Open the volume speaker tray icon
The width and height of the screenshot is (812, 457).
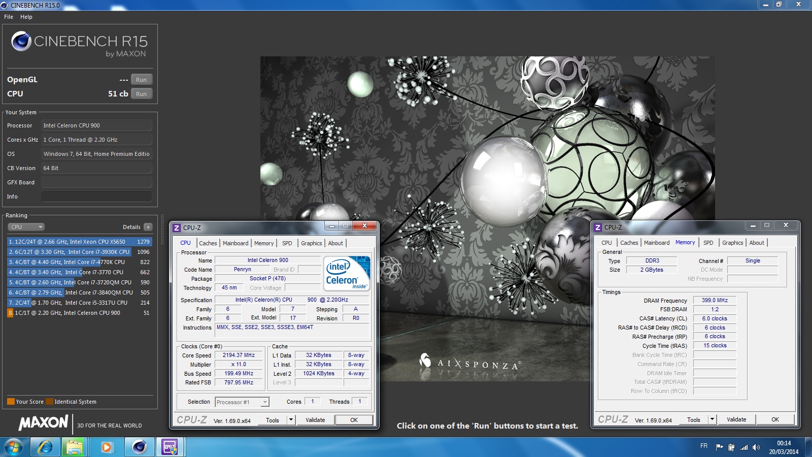756,447
